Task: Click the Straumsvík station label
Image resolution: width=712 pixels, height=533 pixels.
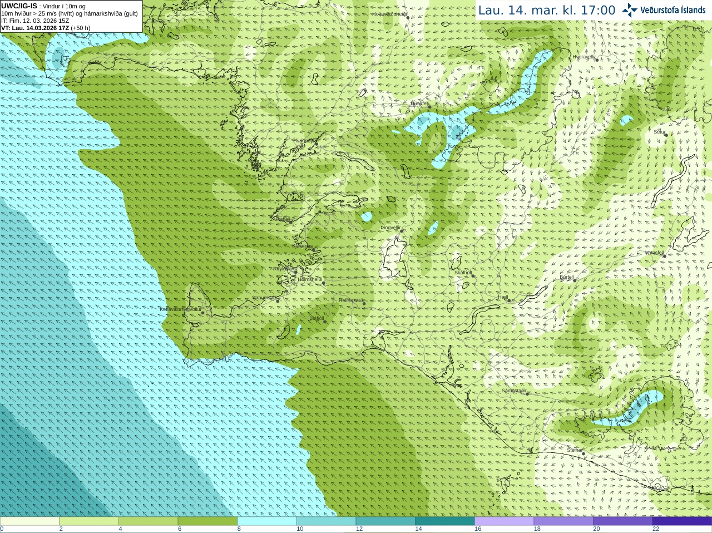Action: point(264,298)
